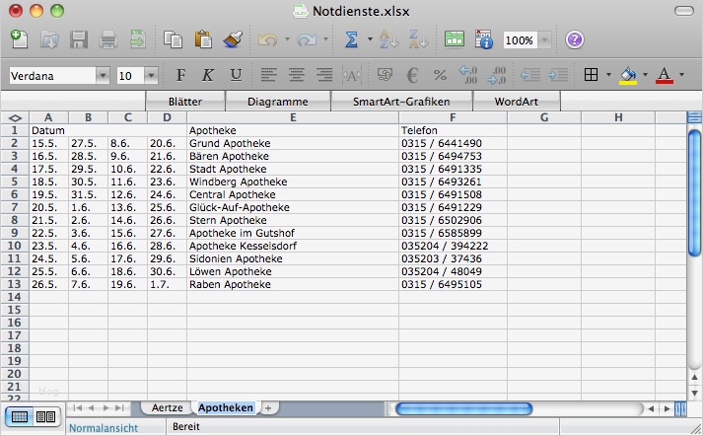Select column E header
Image resolution: width=703 pixels, height=436 pixels.
click(293, 117)
